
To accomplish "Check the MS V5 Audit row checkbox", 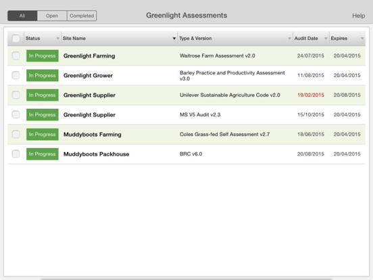I will click(x=16, y=115).
